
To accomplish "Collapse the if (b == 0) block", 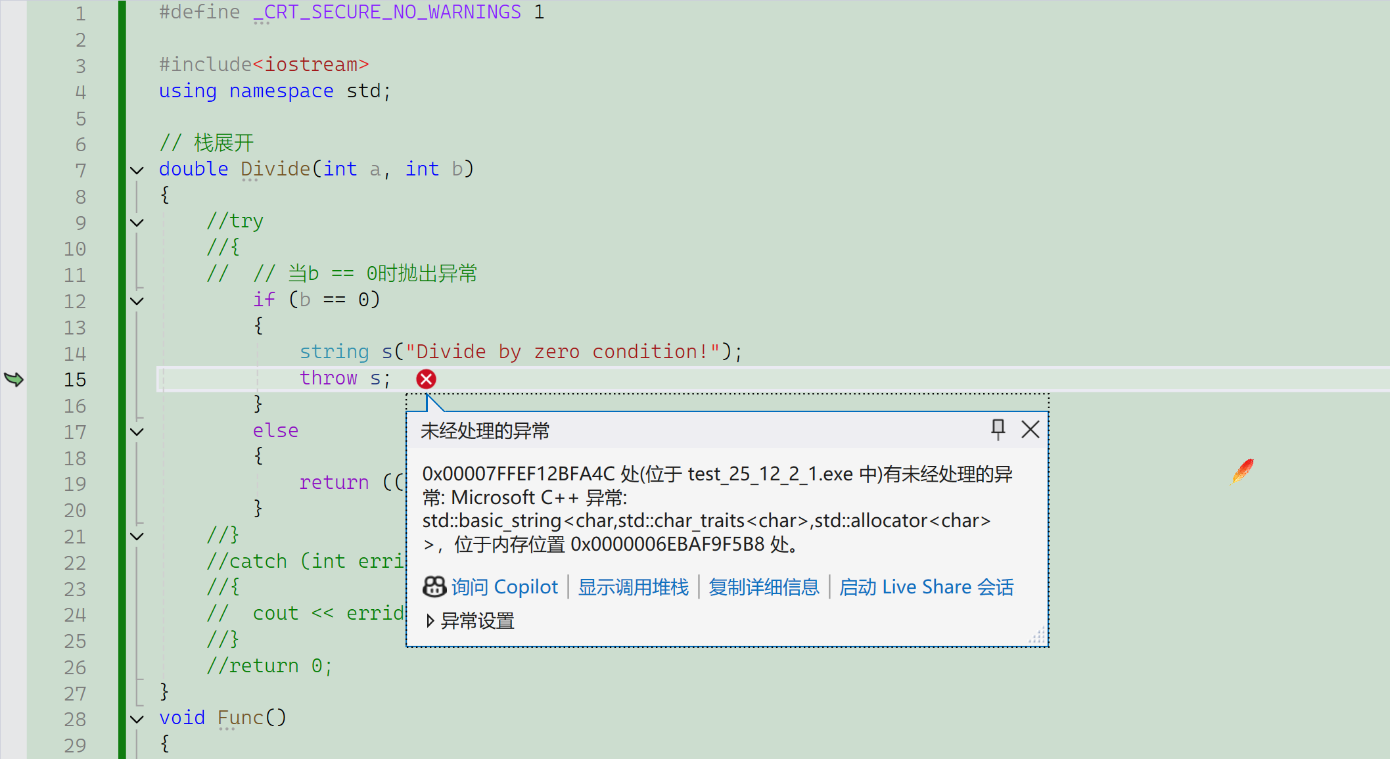I will click(x=137, y=301).
